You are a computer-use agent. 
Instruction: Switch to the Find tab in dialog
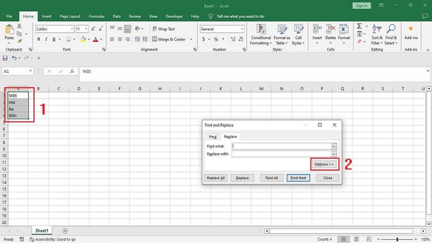pyautogui.click(x=212, y=137)
